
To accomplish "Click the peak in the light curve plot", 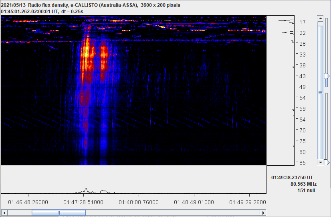I will coord(85,189).
